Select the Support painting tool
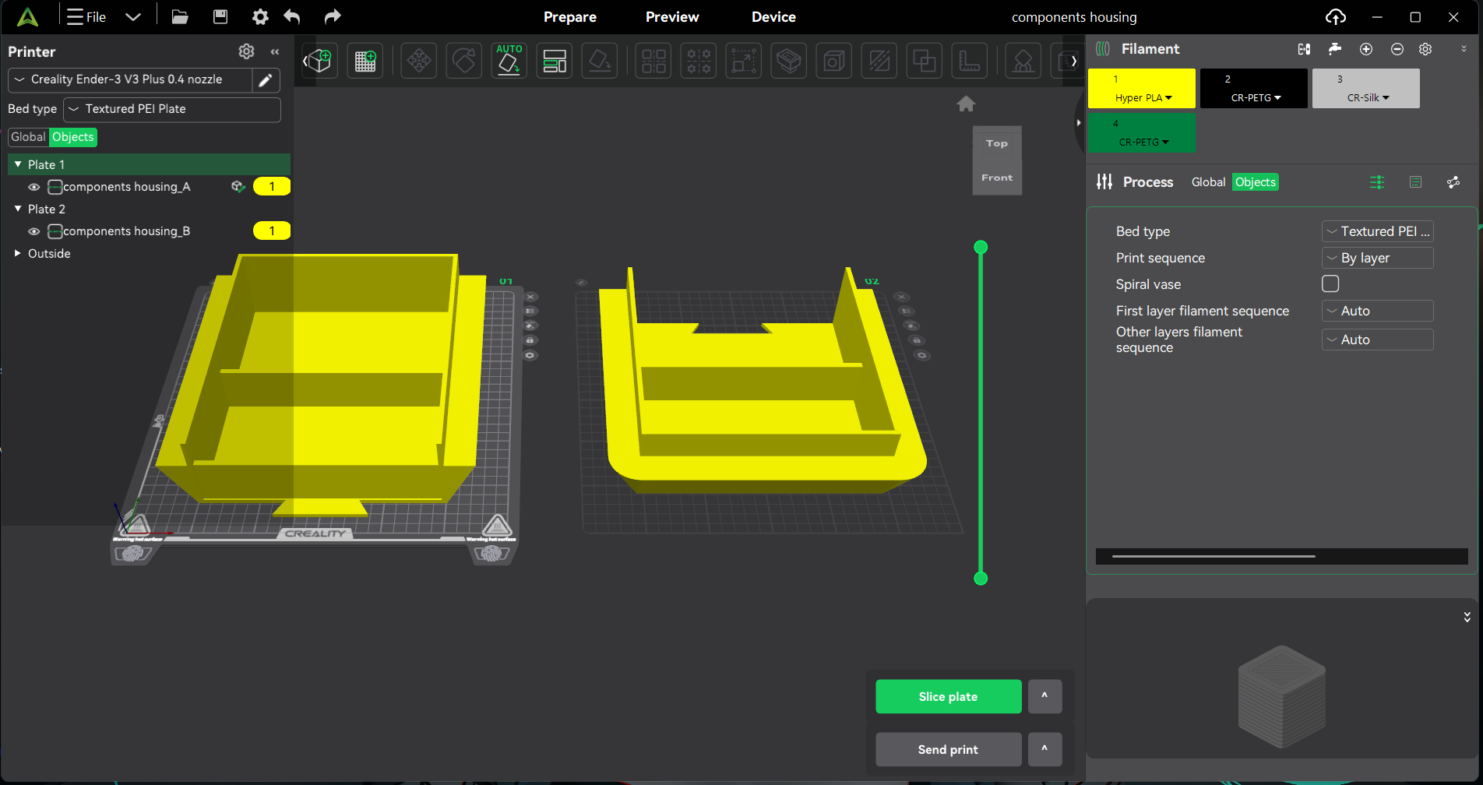Screen dimensions: 1483x785 (1023, 61)
